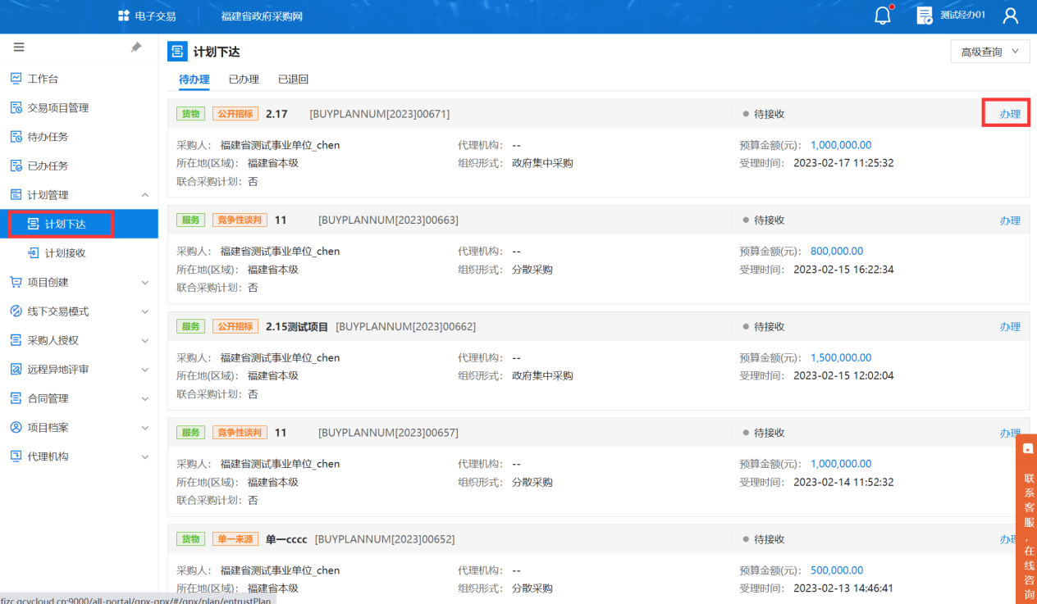The height and width of the screenshot is (604, 1037).
Task: Click the document icon beside 测试经办01
Action: point(925,16)
